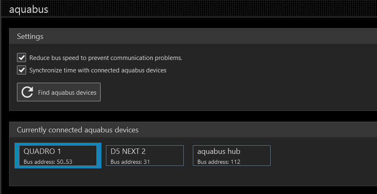Click the Bus address 31 text

pos(130,162)
